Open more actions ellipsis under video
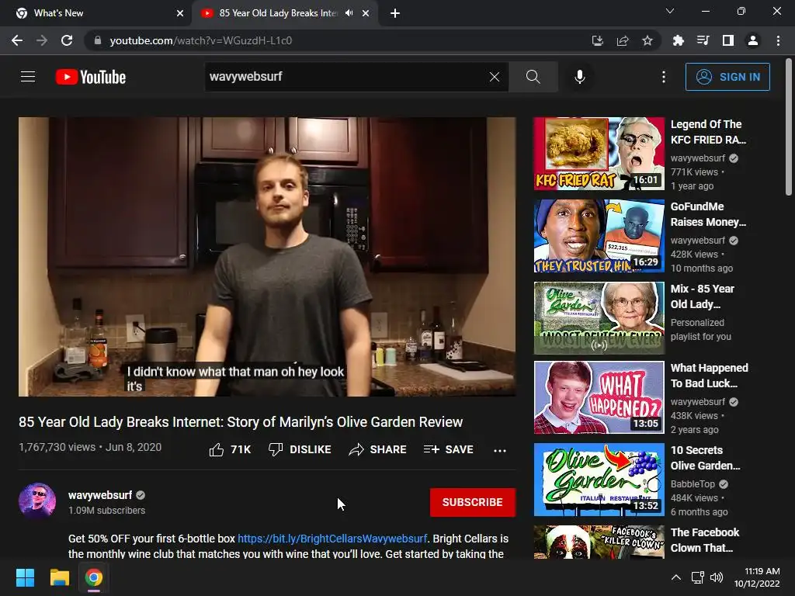795x596 pixels. (x=500, y=451)
